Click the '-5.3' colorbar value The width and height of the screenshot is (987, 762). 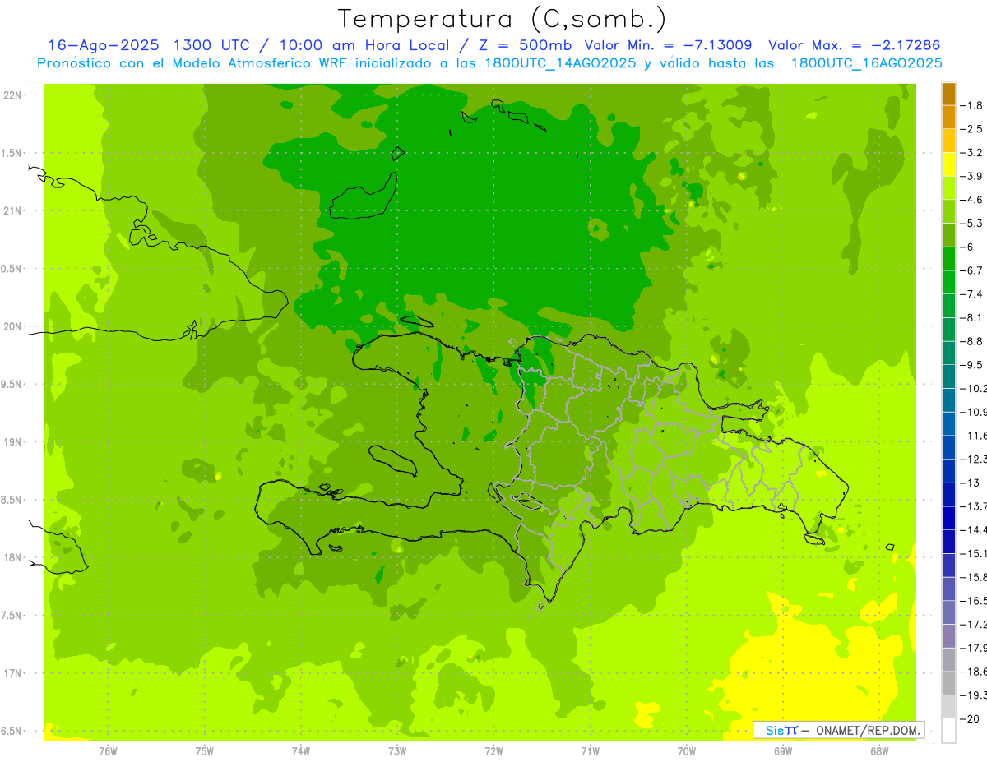pyautogui.click(x=971, y=224)
